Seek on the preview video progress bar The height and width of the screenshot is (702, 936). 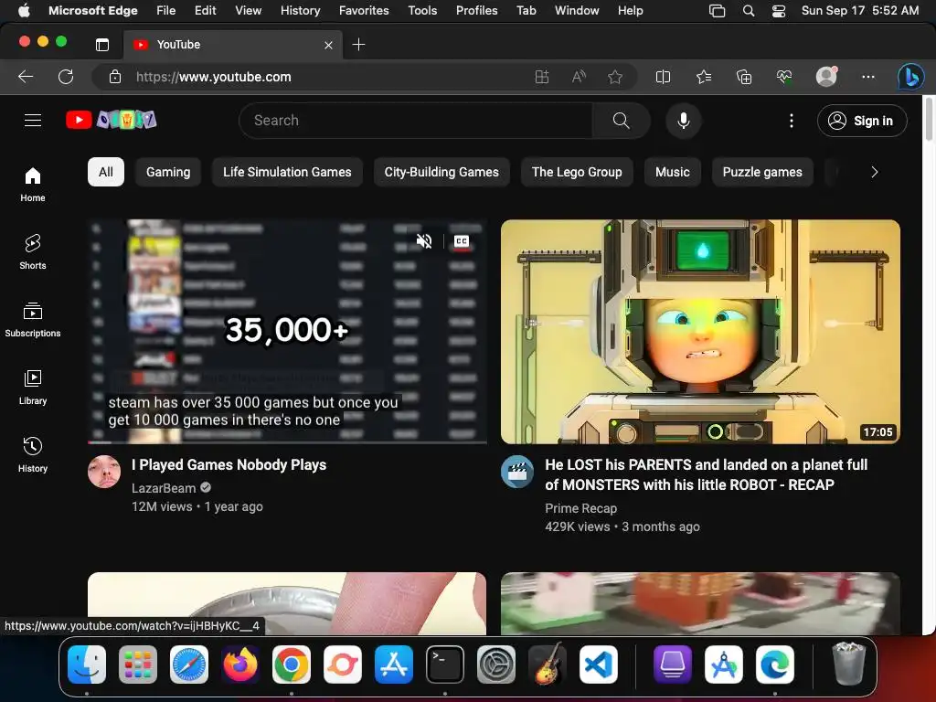[287, 442]
